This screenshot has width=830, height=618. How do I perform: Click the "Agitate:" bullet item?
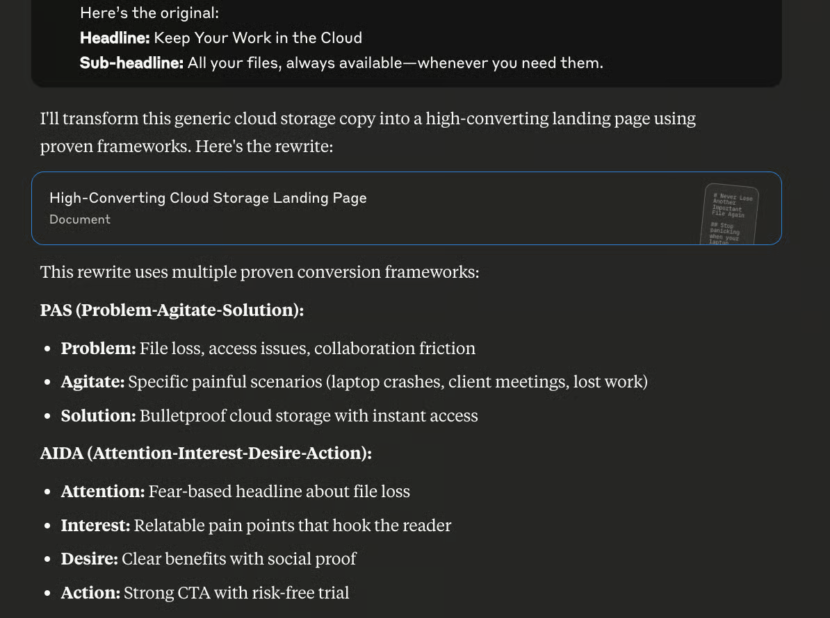click(x=354, y=382)
